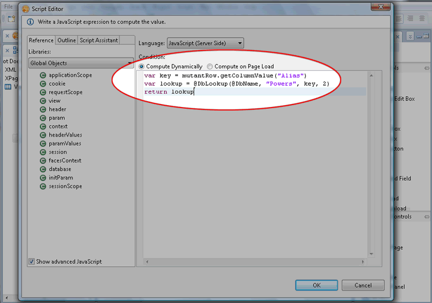The image size is (432, 303).
Task: Select header in the objects list
Action: [58, 109]
